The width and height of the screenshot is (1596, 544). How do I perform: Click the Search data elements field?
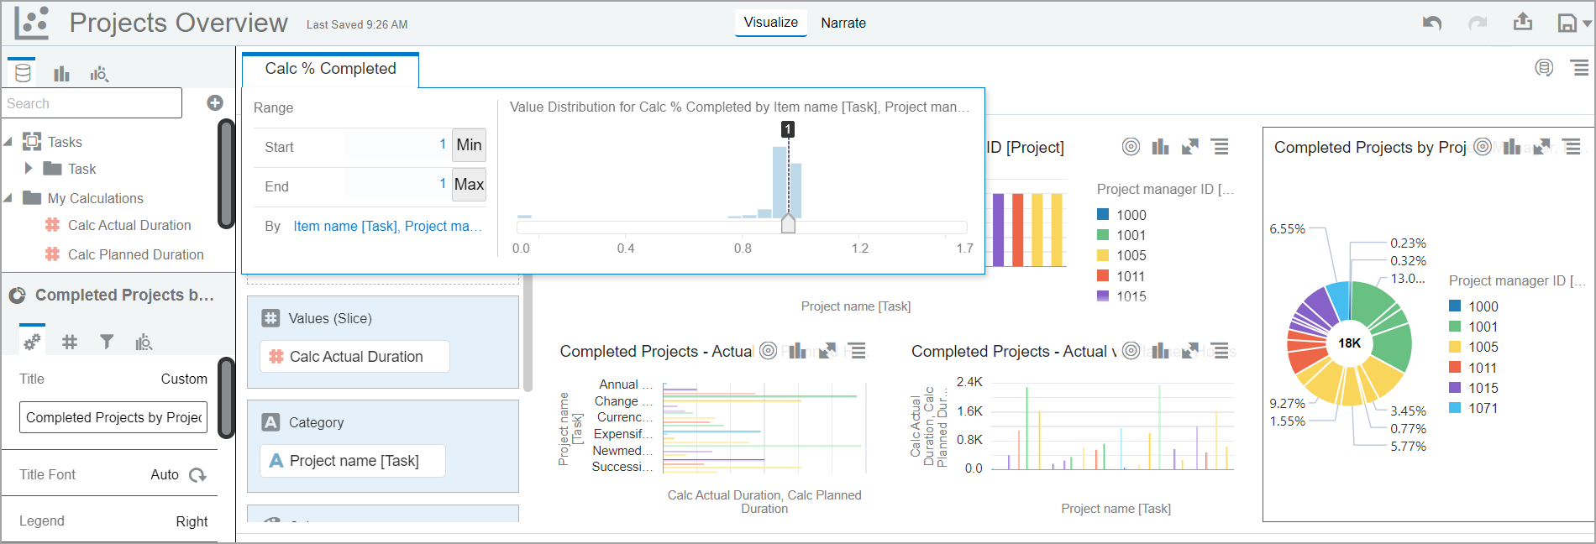point(92,103)
